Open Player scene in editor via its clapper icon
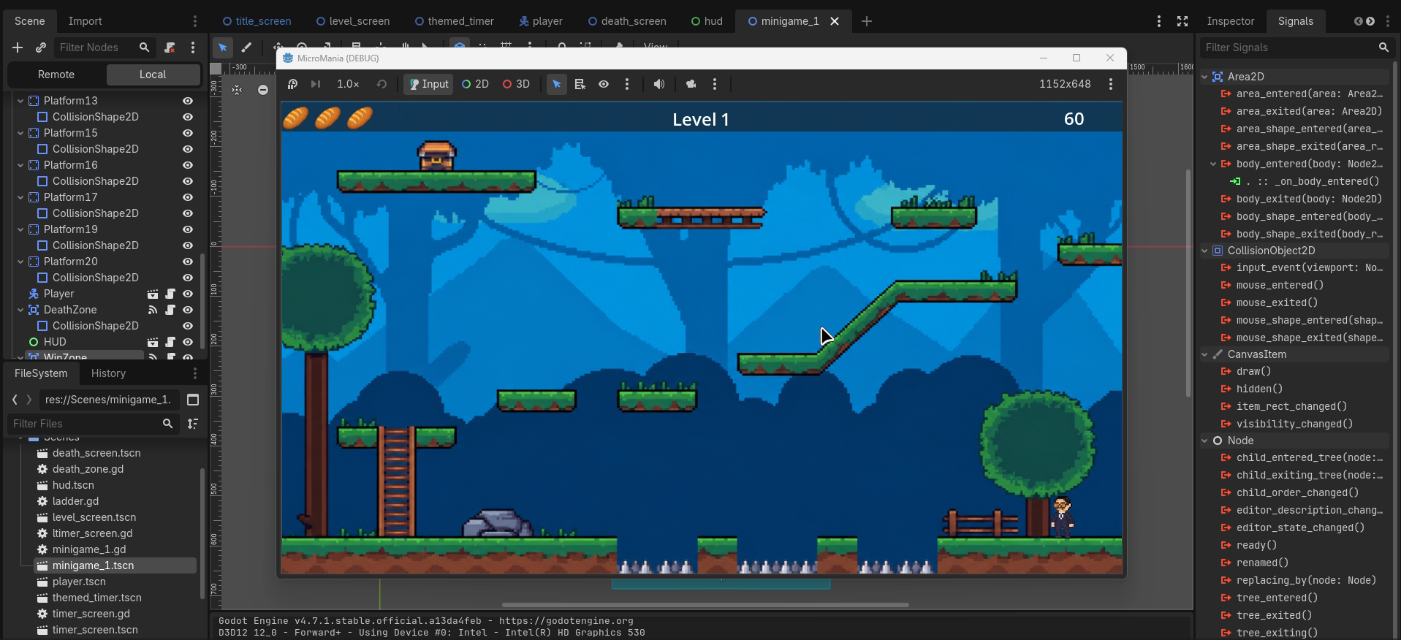 coord(153,294)
